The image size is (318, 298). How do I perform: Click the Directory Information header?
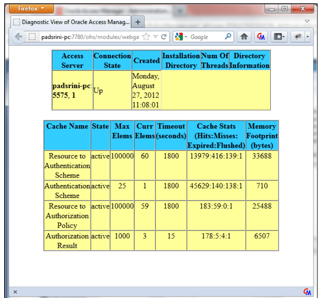tap(249, 60)
